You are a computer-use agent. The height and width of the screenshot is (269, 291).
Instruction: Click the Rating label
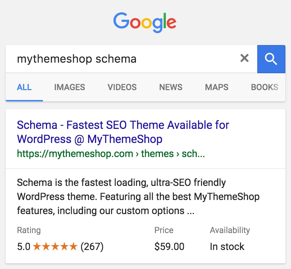pos(29,230)
